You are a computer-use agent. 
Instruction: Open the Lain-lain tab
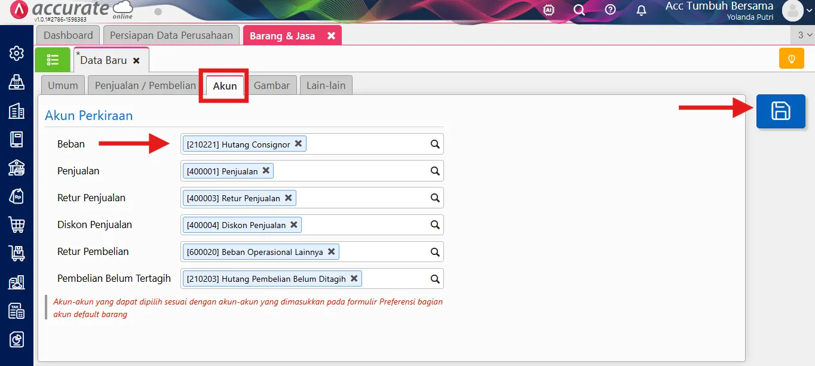click(x=326, y=85)
